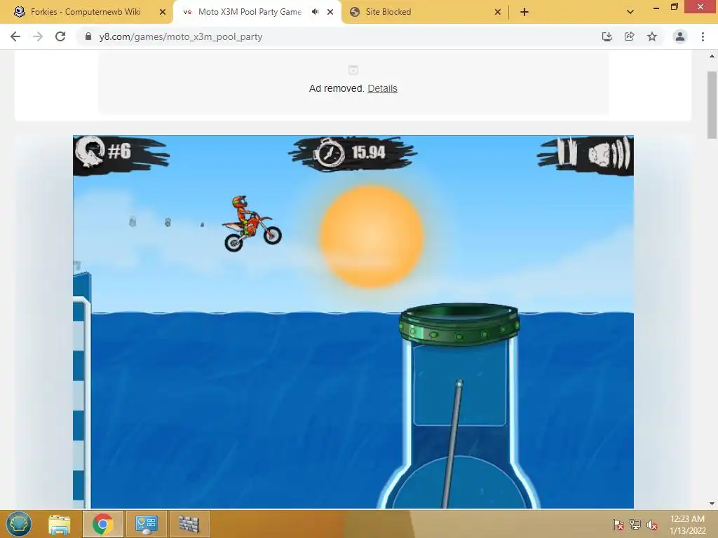Go forward in browser history
The image size is (718, 538).
38,36
